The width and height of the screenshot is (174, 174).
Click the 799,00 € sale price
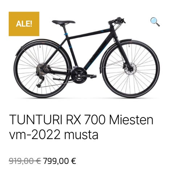pyautogui.click(x=60, y=161)
